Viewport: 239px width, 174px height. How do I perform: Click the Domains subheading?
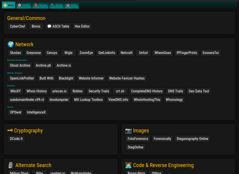[11, 86]
